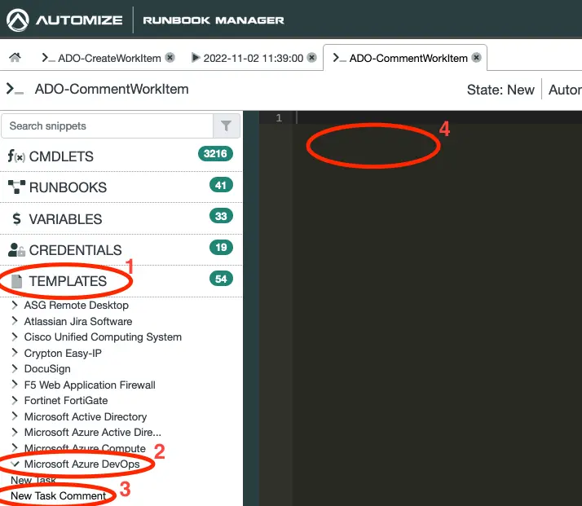This screenshot has height=506, width=582.
Task: Expand the TEMPLATES section
Action: click(x=68, y=281)
